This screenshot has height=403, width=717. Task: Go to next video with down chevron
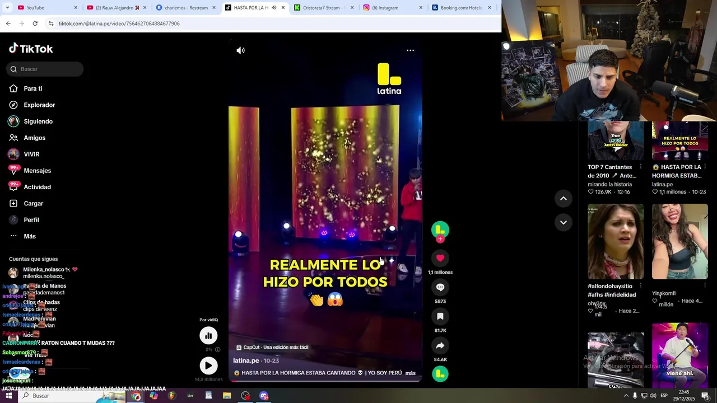point(564,222)
